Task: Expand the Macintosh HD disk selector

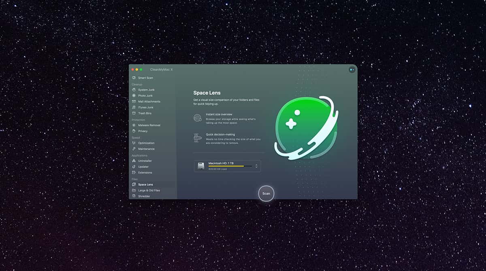Action: 227,166
